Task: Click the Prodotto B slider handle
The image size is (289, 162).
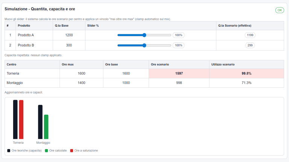Action: point(144,45)
